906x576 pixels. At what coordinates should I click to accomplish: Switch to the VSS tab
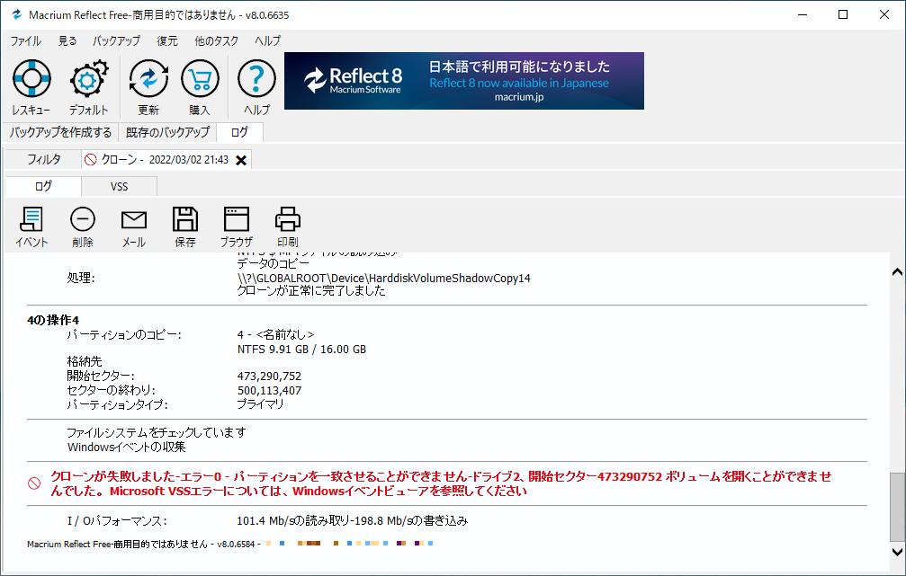click(119, 186)
